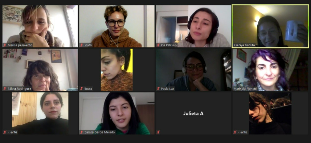Image resolution: width=311 pixels, height=143 pixels.
Task: Select Mixtli's video tile
Action: [117, 26]
